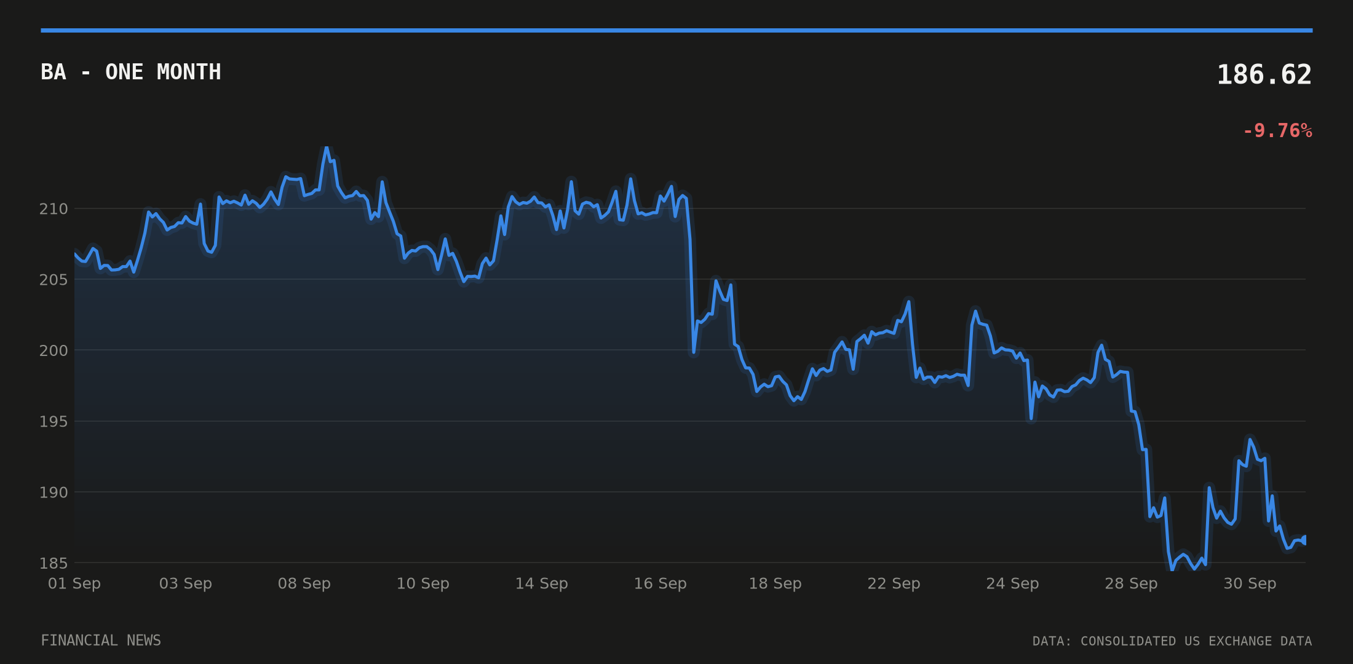This screenshot has height=664, width=1353.
Task: Click the -9.76% change value
Action: pos(1277,131)
